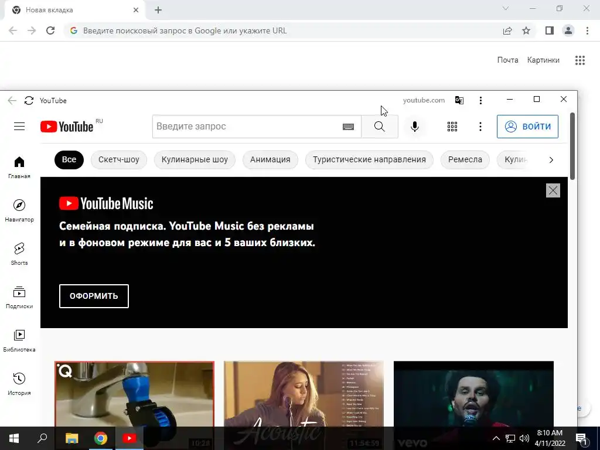Go back in the YouTube app window

[12, 100]
